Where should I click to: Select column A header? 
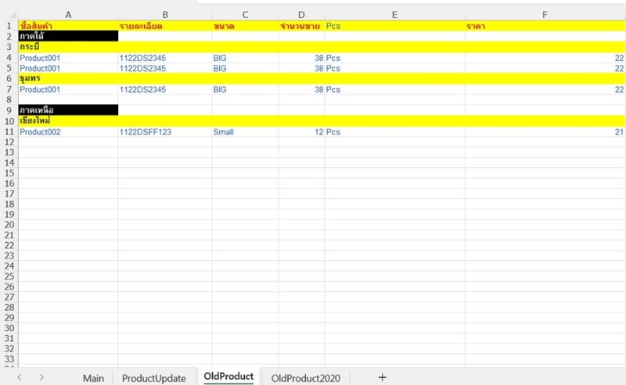[x=68, y=14]
